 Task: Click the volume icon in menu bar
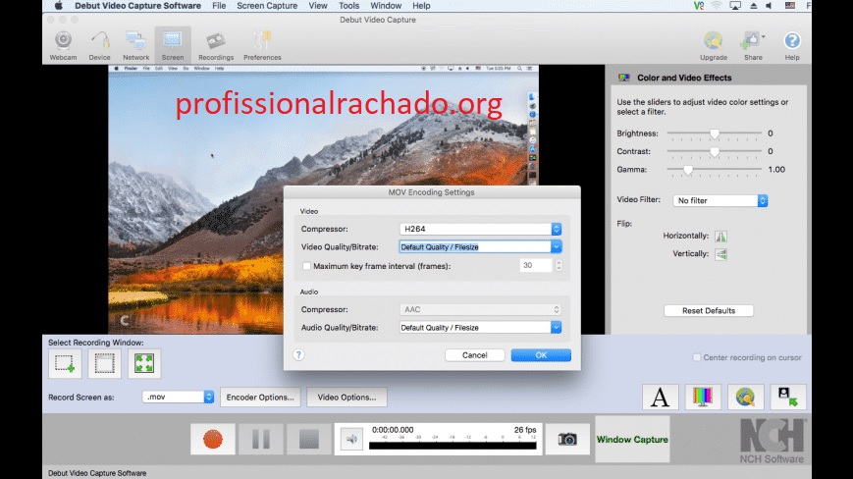click(769, 6)
